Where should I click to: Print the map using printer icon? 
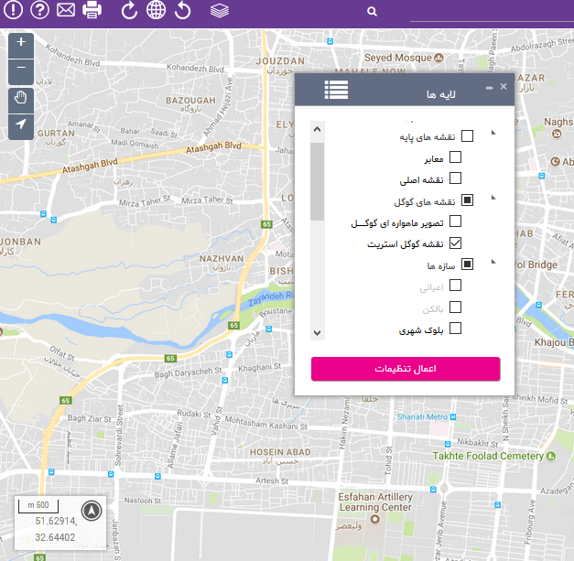[92, 10]
